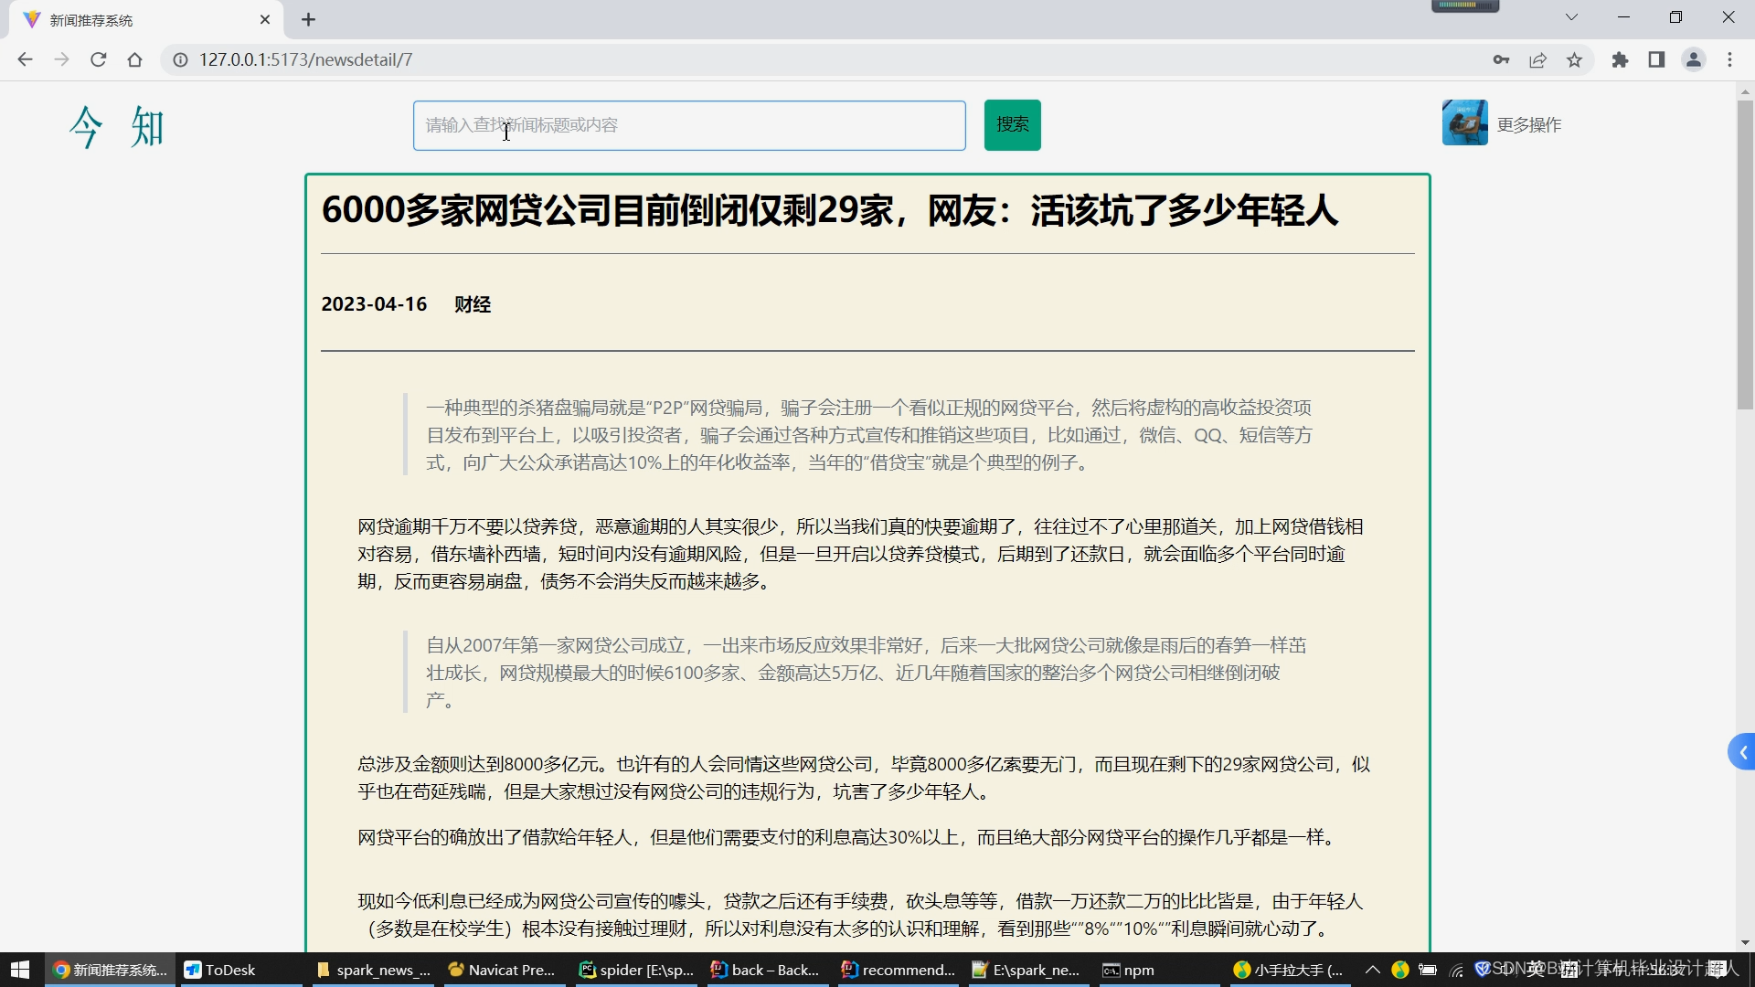
Task: Open Chrome profile account icon
Action: pos(1694,59)
